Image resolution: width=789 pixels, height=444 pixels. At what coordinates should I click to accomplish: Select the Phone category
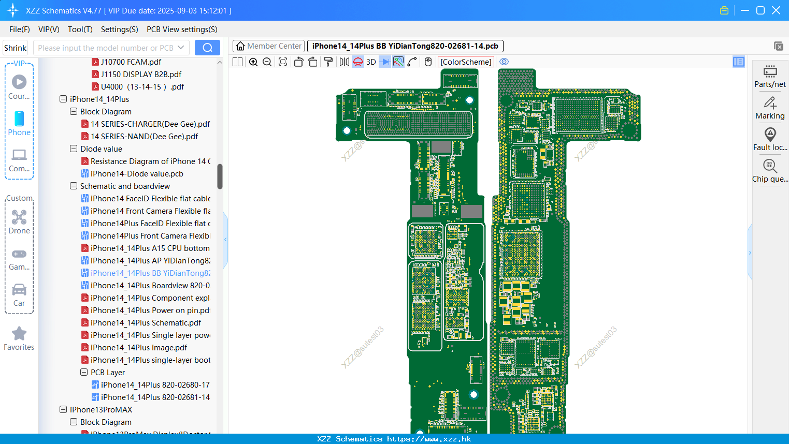point(19,123)
